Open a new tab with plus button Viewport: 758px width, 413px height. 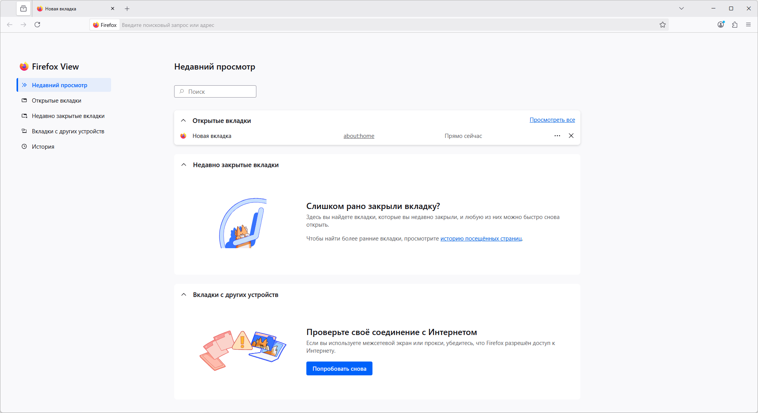pos(127,8)
